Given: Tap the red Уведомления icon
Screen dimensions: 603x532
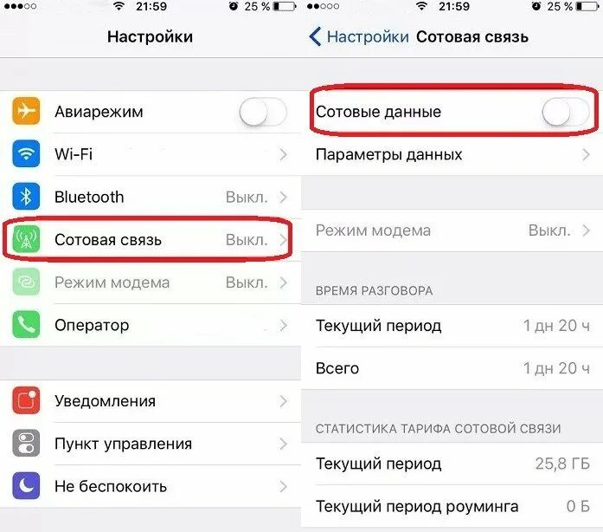Looking at the screenshot, I should 26,400.
